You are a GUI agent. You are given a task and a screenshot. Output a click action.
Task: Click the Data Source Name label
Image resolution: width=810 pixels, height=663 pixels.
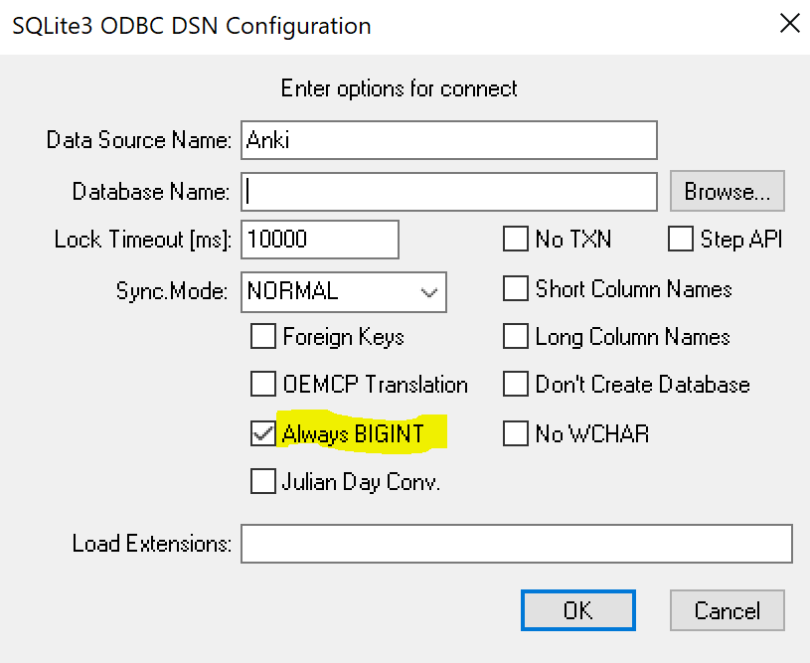coord(138,140)
